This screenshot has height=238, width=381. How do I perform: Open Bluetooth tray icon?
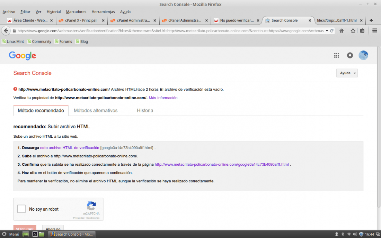[343, 234]
